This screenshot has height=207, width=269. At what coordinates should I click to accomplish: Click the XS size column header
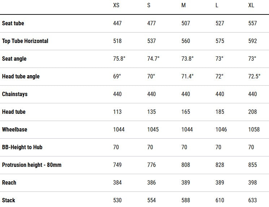tap(116, 5)
